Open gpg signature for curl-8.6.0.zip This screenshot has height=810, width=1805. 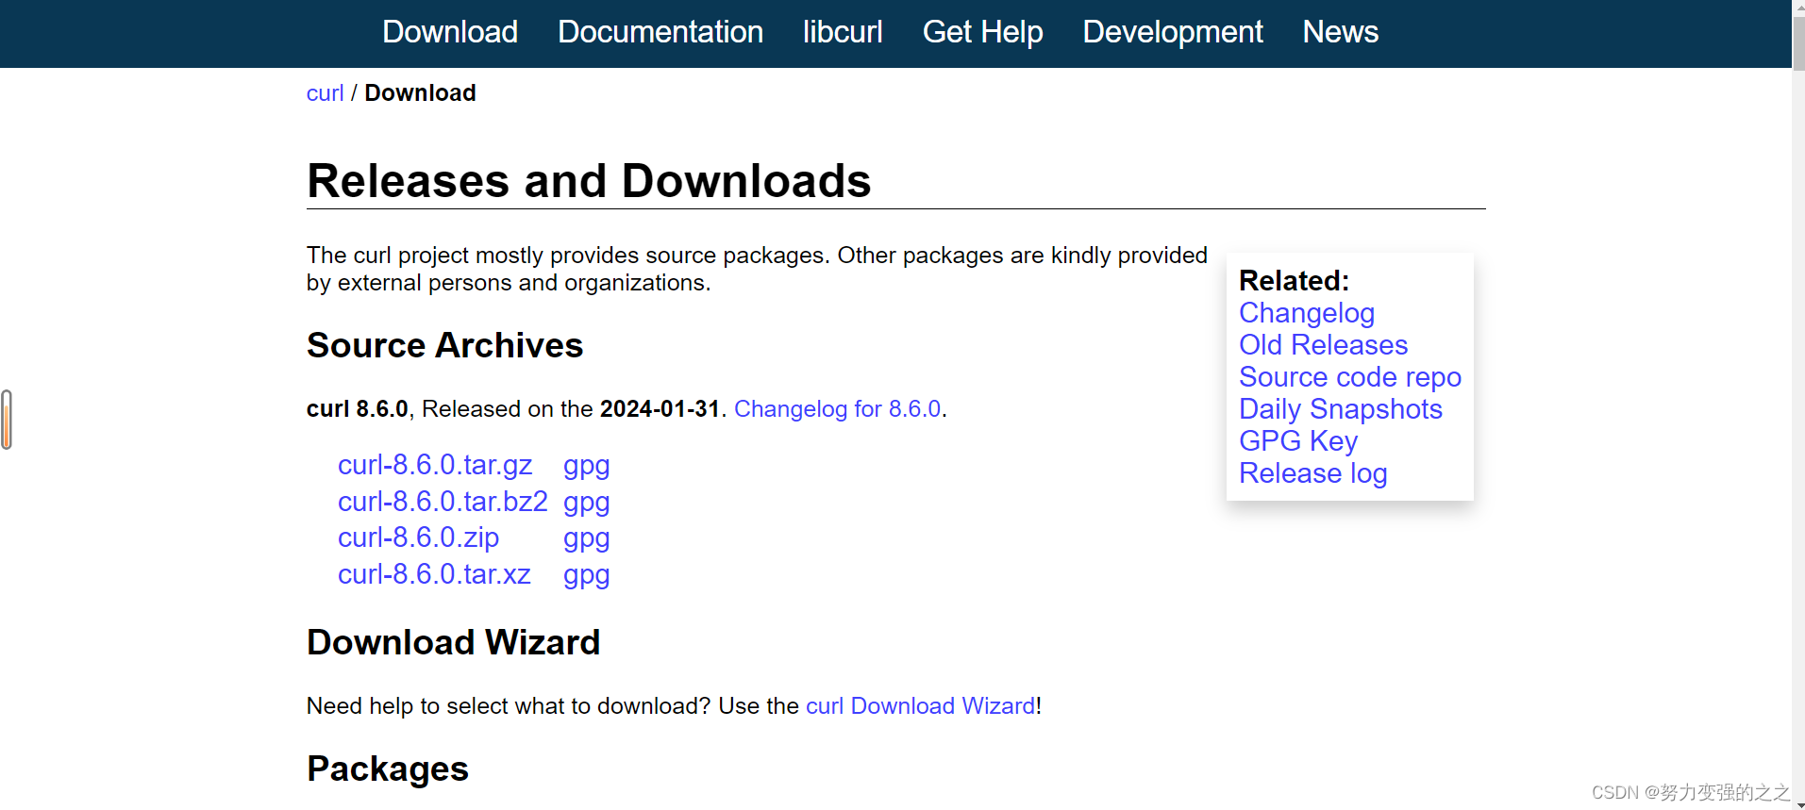pos(587,539)
